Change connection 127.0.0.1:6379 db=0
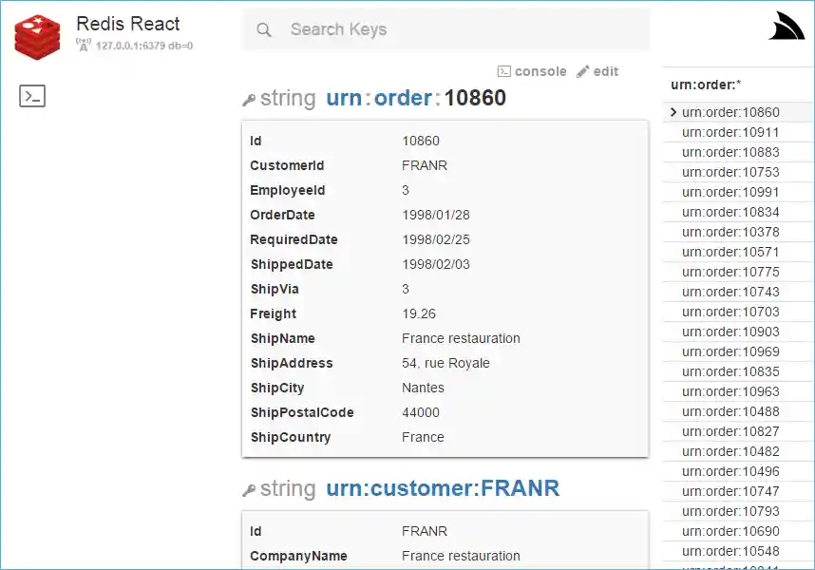815x570 pixels. [144, 46]
